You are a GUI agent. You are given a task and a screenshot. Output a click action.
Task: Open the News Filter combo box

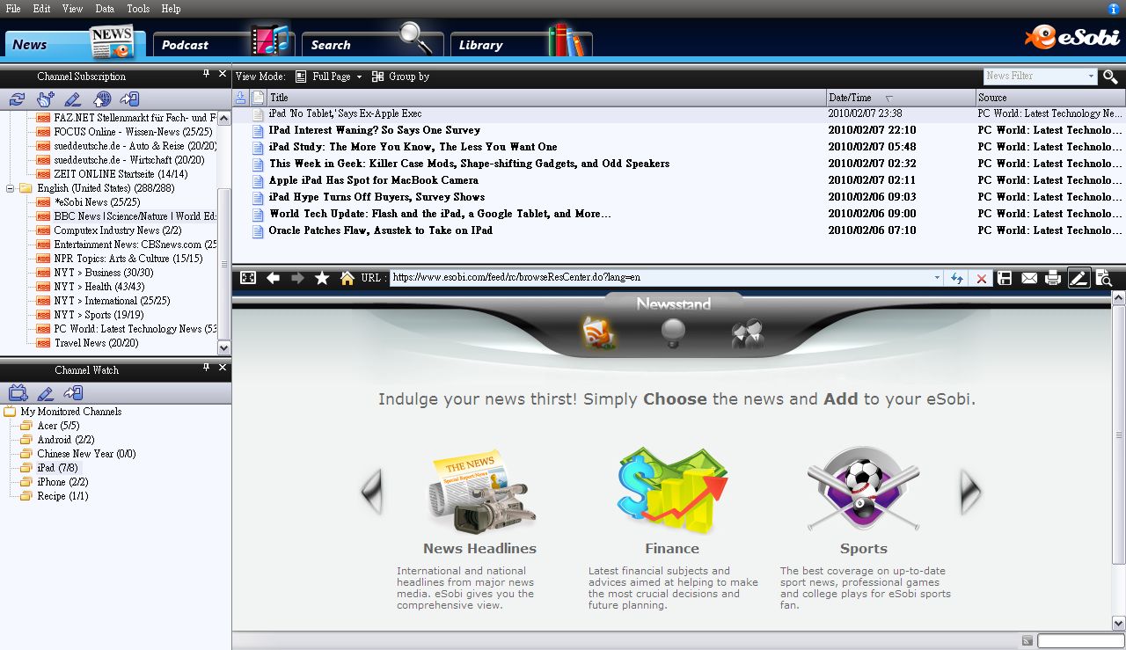click(1041, 77)
